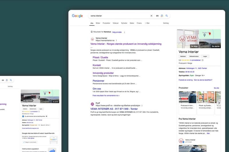This screenshot has width=229, height=152.
Task: Switch to the Bøker tab
Action: coord(132,23)
